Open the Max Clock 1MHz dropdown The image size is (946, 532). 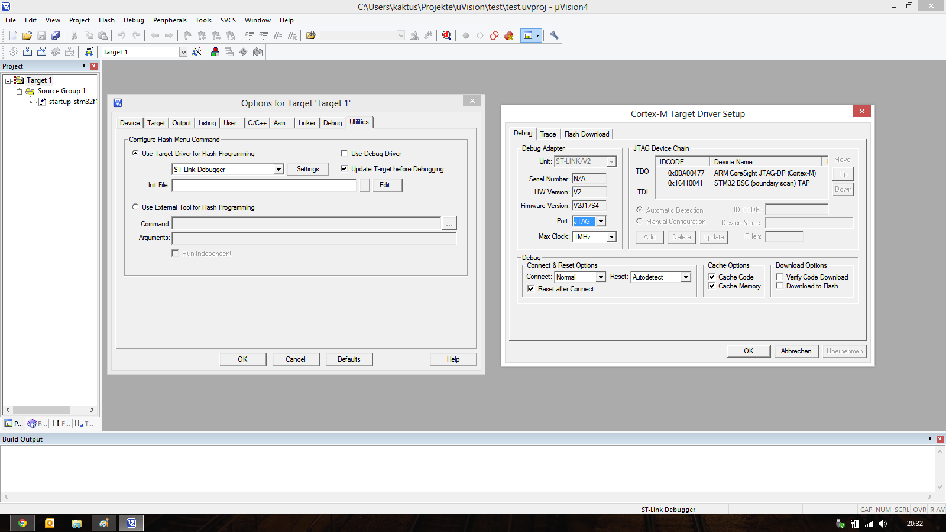click(x=611, y=236)
